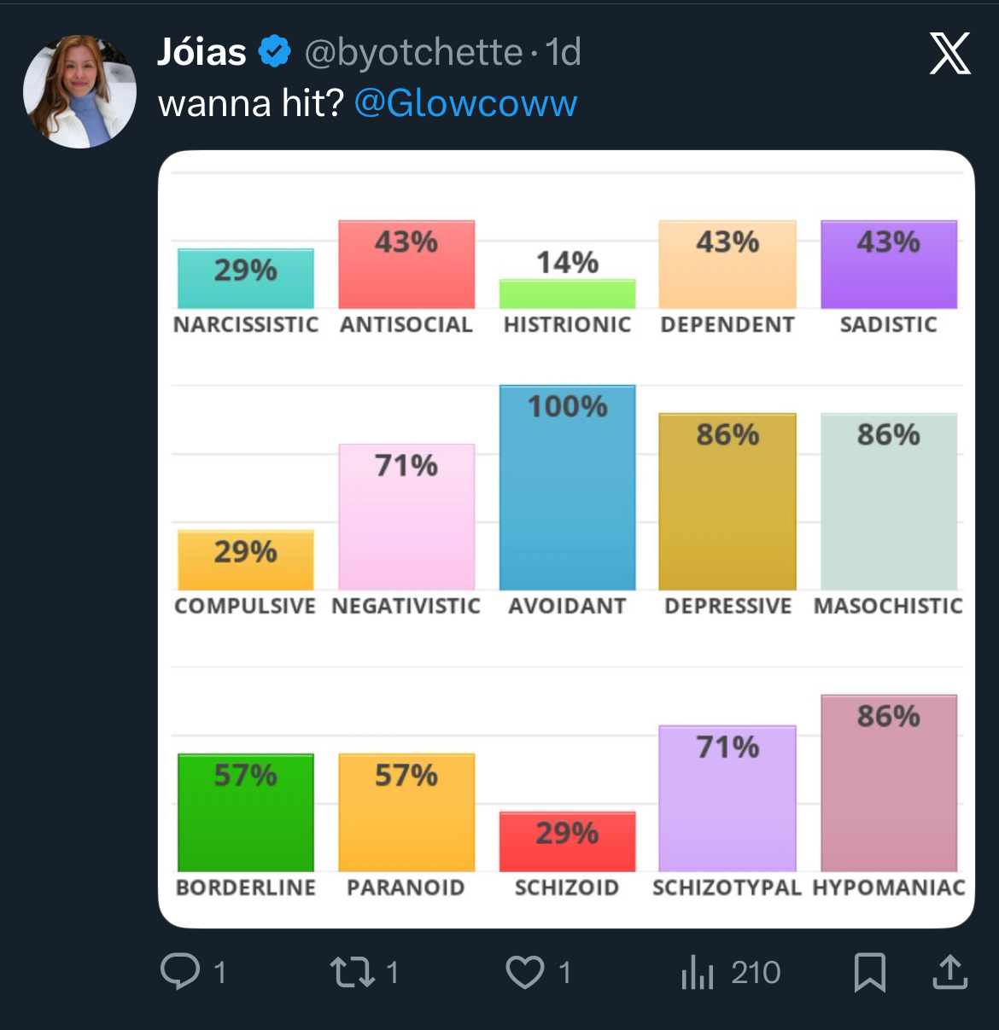
Task: Open the view analytics bar icon
Action: [697, 972]
